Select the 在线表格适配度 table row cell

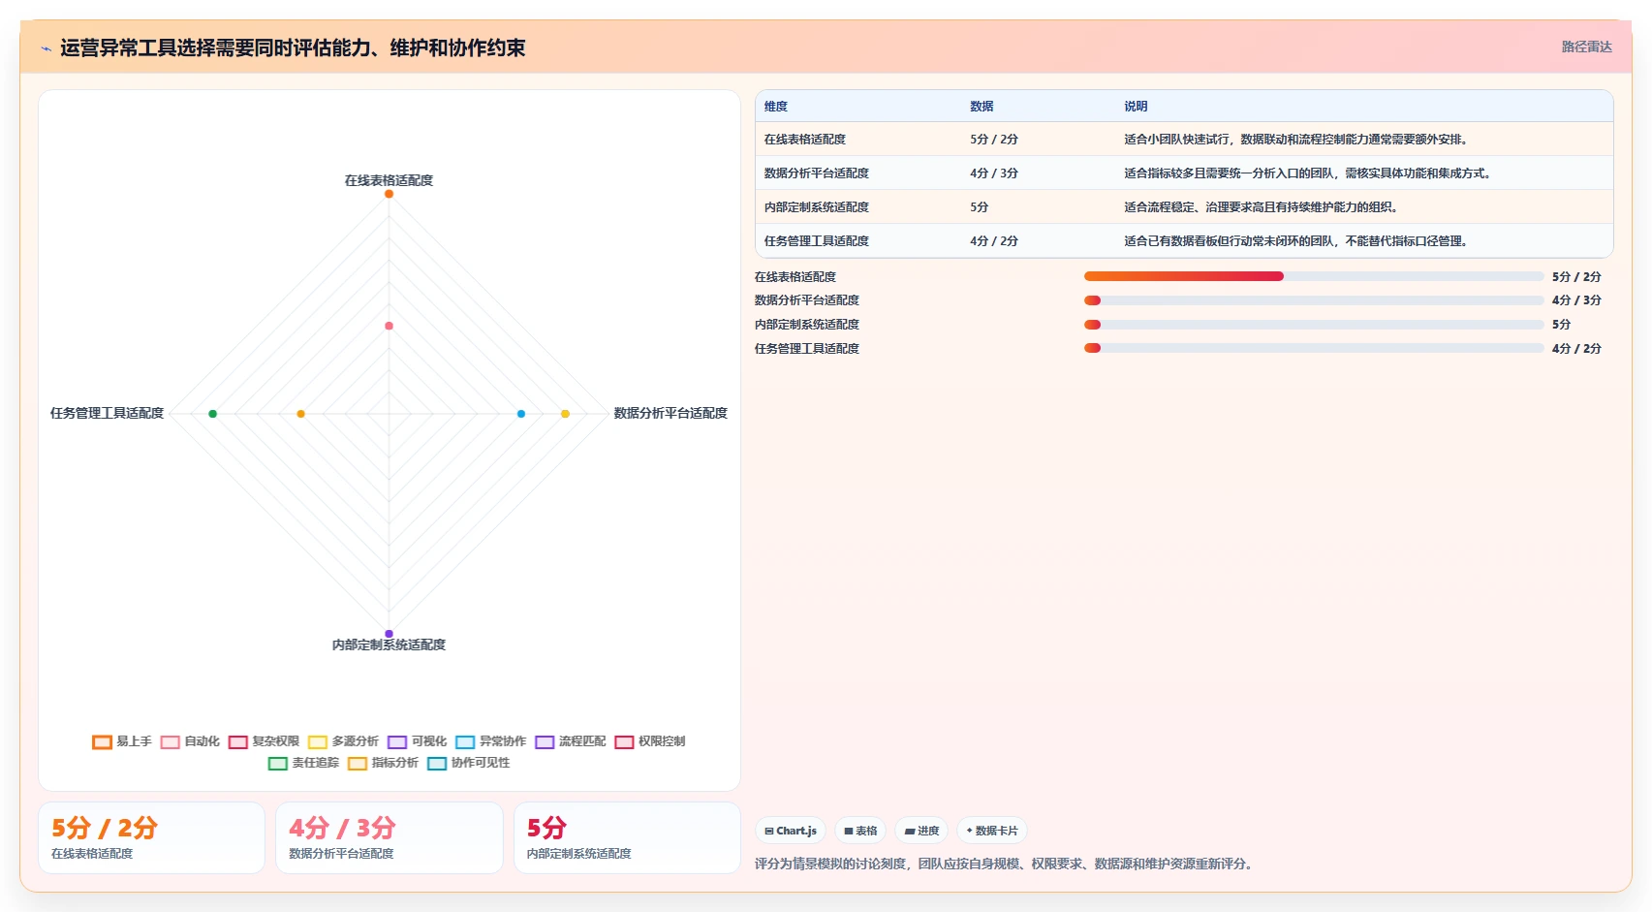click(x=804, y=140)
